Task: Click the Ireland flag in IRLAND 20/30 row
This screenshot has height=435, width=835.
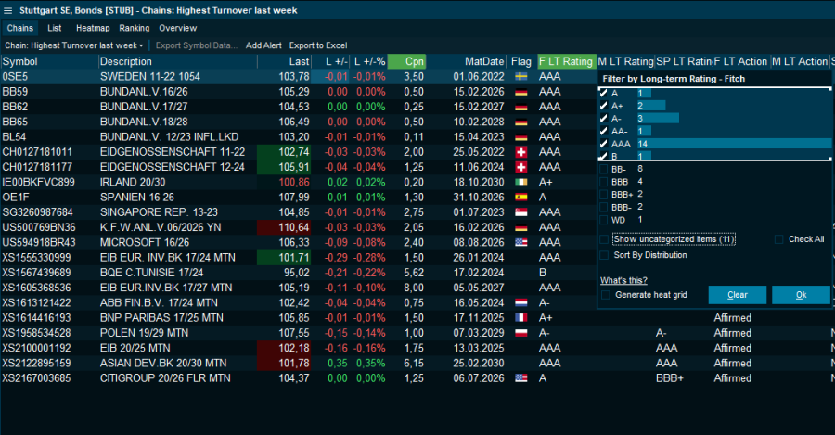Action: 521,182
